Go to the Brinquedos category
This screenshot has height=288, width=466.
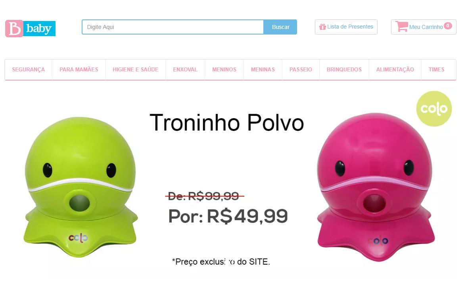(344, 69)
